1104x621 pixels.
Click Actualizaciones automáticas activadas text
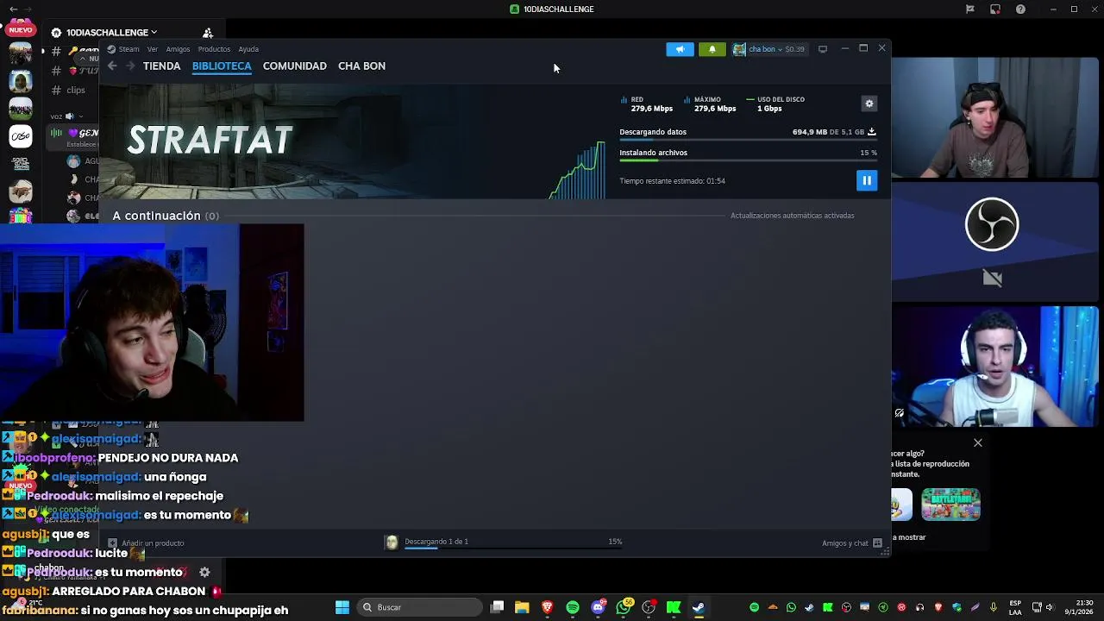[793, 216]
